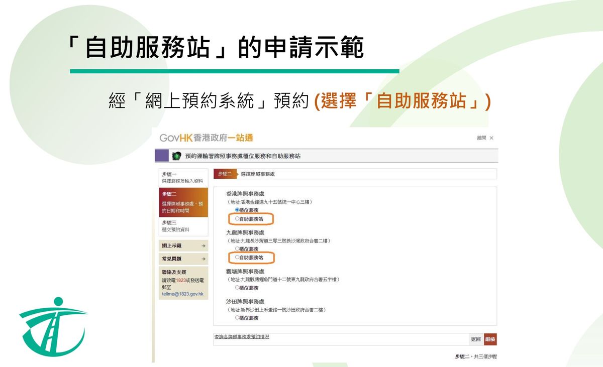Click the GovHK 香港政府一站通 logo
603x367 pixels.
tap(206, 138)
